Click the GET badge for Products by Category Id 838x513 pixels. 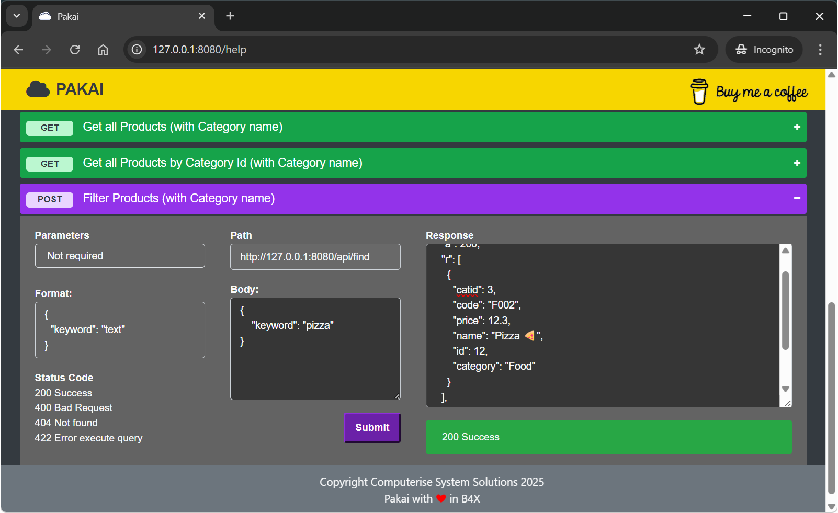point(50,164)
